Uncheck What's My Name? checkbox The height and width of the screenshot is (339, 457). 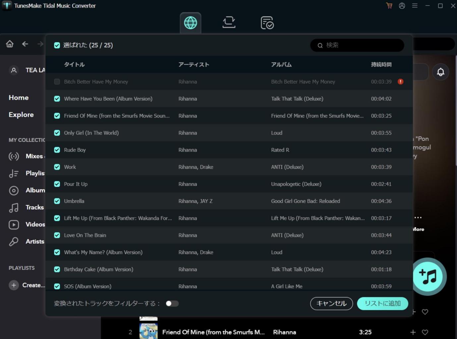(x=57, y=252)
